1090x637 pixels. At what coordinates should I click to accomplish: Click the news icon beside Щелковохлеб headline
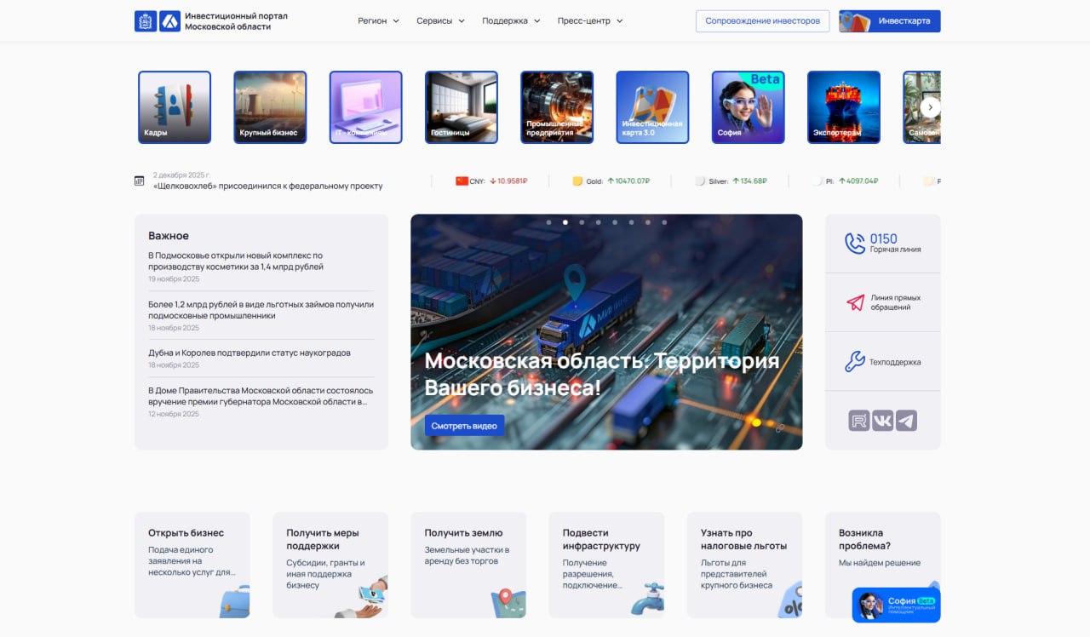pyautogui.click(x=140, y=181)
